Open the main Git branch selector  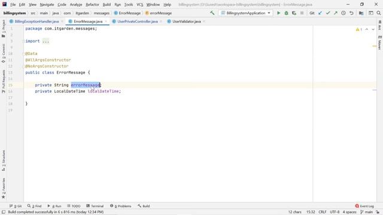[367, 212]
